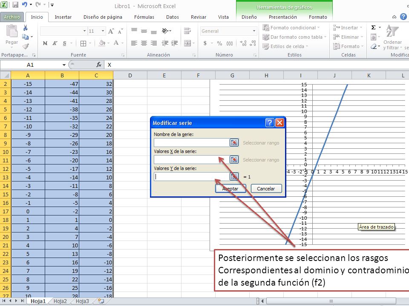
Task: Click the font color A icon
Action: tap(116, 43)
